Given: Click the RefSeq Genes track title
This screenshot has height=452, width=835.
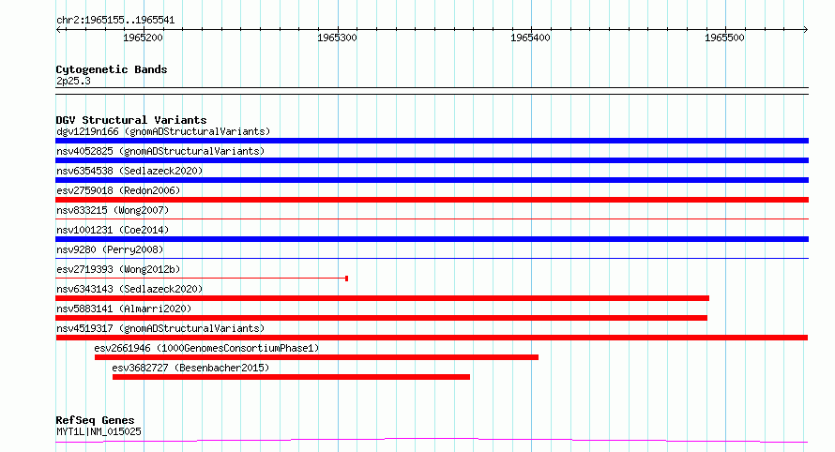Looking at the screenshot, I should (95, 420).
